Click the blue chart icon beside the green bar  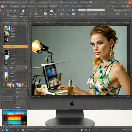pos(73,10)
